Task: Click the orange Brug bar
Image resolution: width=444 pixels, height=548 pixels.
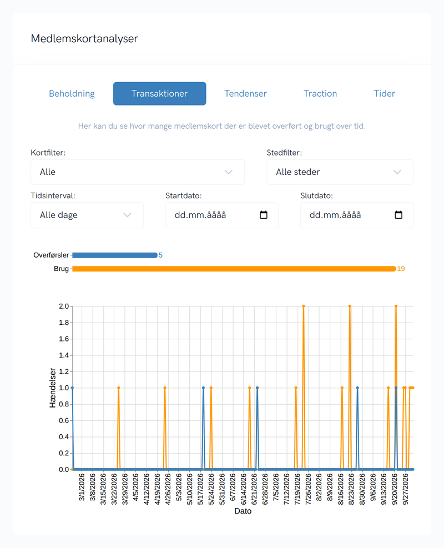Action: click(x=234, y=269)
